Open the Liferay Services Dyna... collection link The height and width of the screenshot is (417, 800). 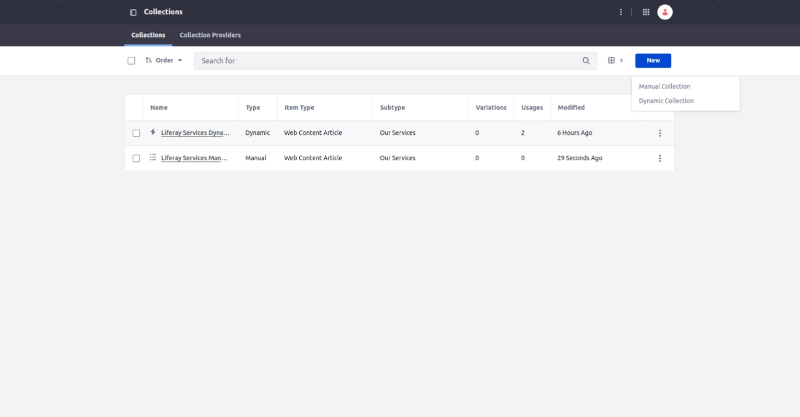(x=195, y=133)
